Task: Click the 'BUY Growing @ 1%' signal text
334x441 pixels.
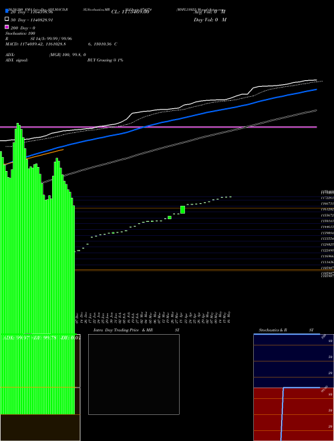Action: coord(105,60)
